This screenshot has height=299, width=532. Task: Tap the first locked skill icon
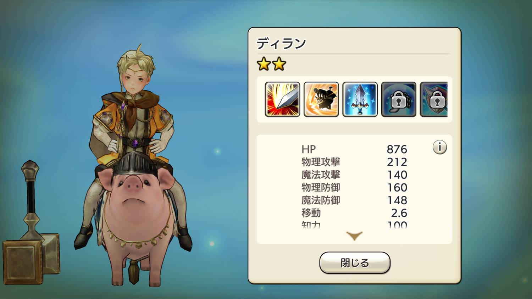click(398, 99)
